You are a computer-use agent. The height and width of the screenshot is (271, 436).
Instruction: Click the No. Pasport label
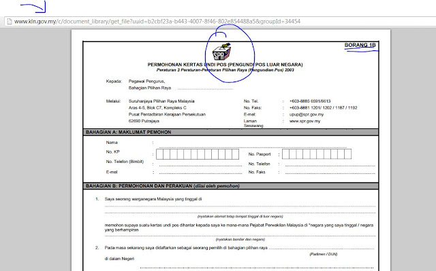click(260, 154)
